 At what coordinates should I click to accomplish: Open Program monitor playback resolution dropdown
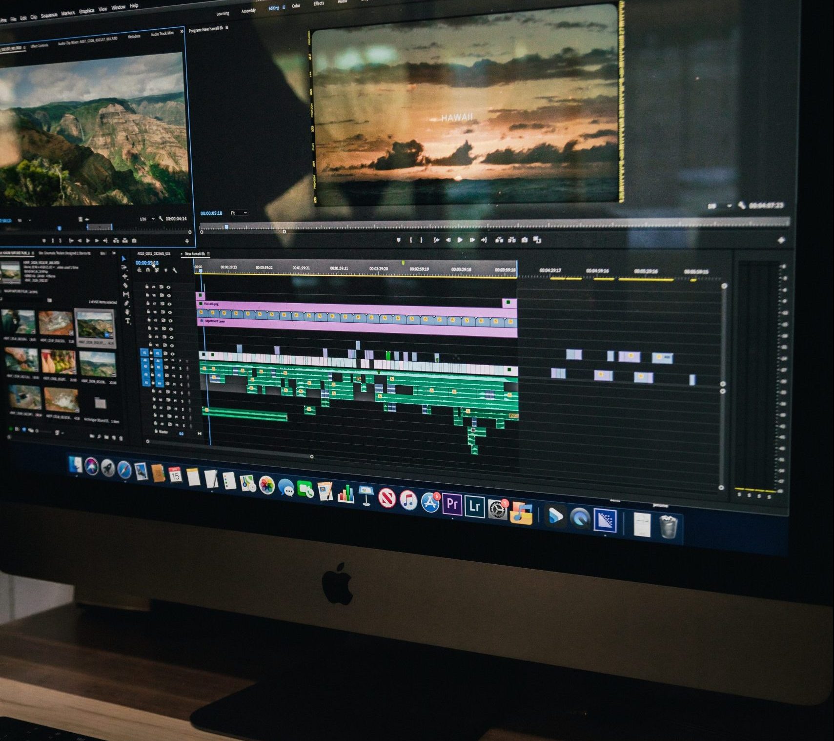pos(720,206)
